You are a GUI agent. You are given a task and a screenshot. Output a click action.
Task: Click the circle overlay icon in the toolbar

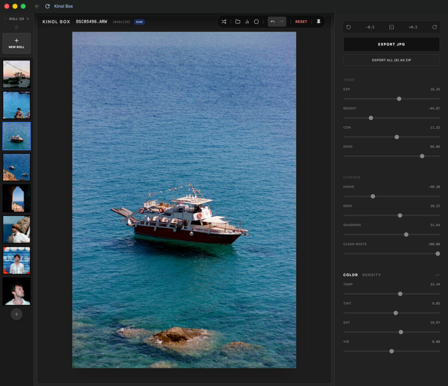[x=256, y=21]
